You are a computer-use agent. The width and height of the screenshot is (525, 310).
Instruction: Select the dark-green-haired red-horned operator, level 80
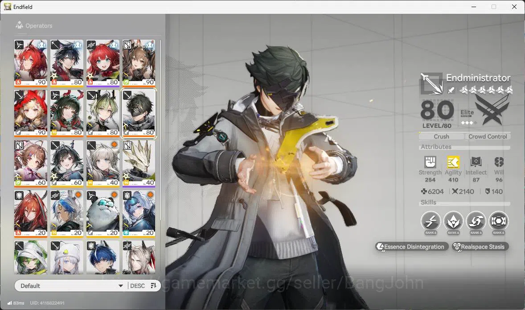[67, 114]
